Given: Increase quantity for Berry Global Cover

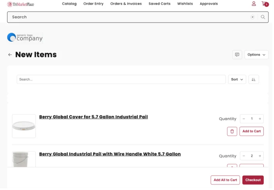Looking at the screenshot, I should pos(260,119).
